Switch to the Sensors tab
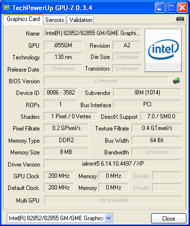This screenshot has height=226, width=190. [55, 20]
